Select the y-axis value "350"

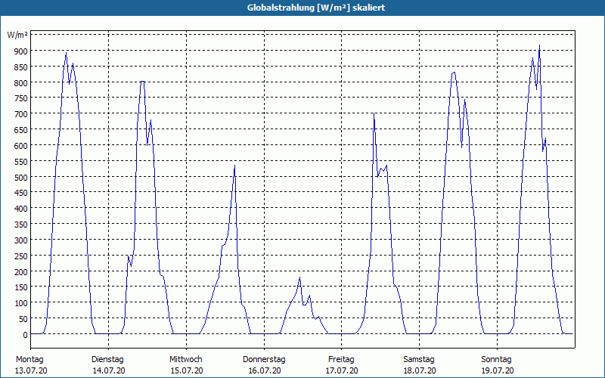tap(21, 225)
